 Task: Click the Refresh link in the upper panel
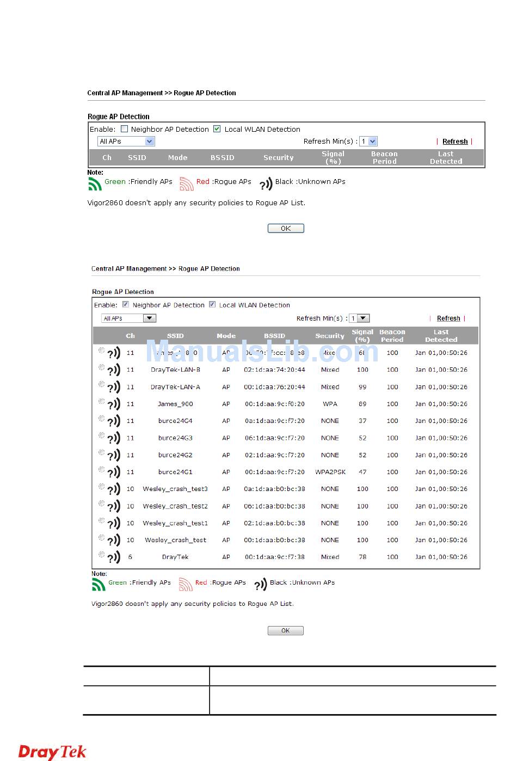pos(455,142)
